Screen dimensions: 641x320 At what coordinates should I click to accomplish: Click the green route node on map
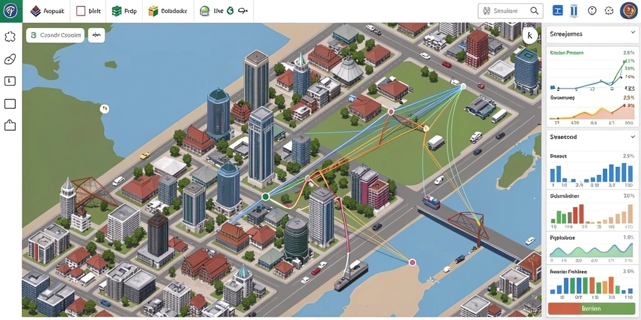point(265,197)
